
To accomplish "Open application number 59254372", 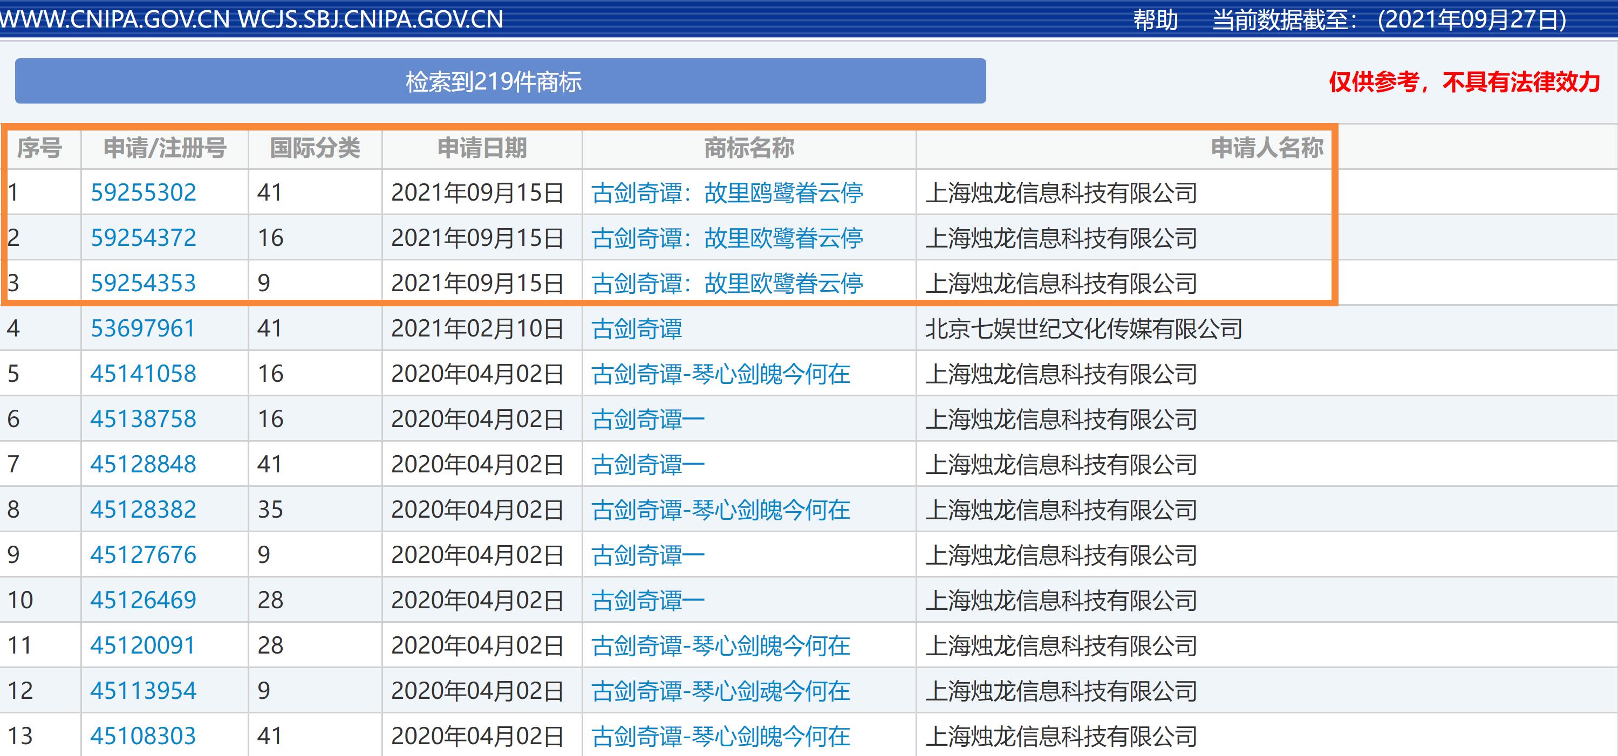I will (x=143, y=238).
